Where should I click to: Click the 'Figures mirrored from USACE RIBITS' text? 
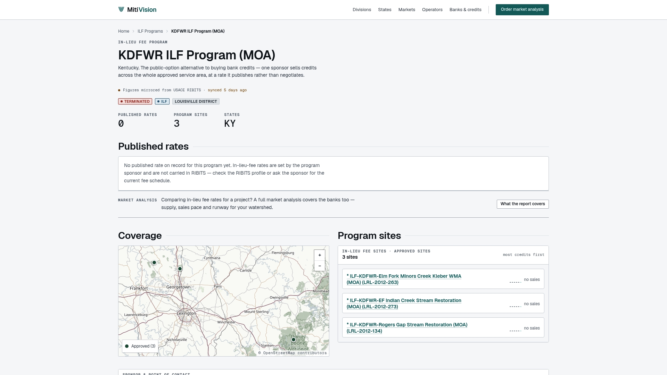coord(162,90)
